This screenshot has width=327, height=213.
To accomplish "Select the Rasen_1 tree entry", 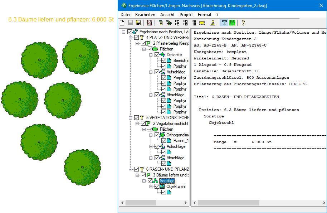I will coord(181,141).
